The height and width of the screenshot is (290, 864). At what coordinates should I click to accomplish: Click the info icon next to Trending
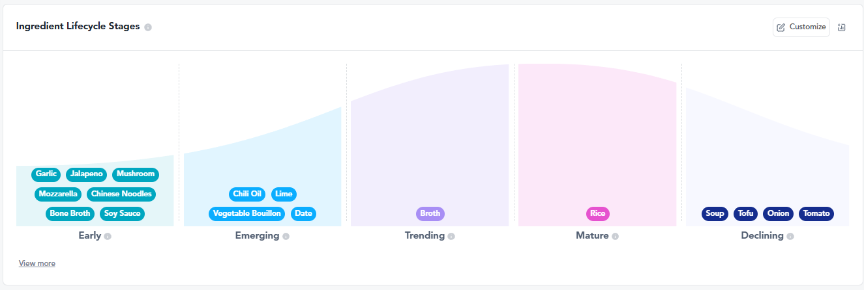point(451,236)
